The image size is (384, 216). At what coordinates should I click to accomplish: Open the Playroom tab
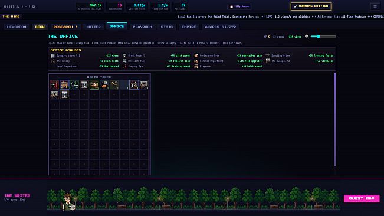click(142, 27)
